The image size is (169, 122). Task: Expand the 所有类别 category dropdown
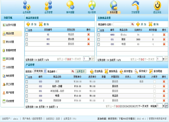pos(45,71)
